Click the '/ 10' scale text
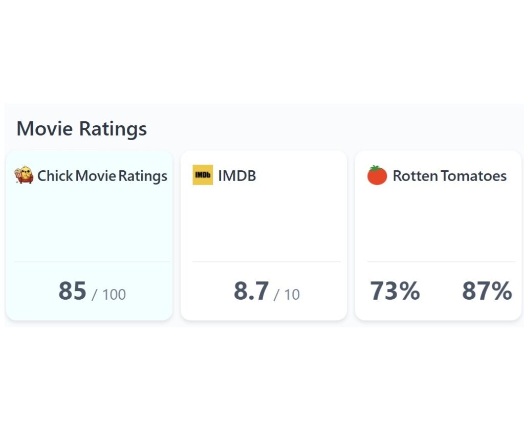The width and height of the screenshot is (524, 425). (x=287, y=295)
